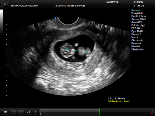The image size is (155, 116).
Task: Click the FrRate High parameter
Action: [x=138, y=25]
